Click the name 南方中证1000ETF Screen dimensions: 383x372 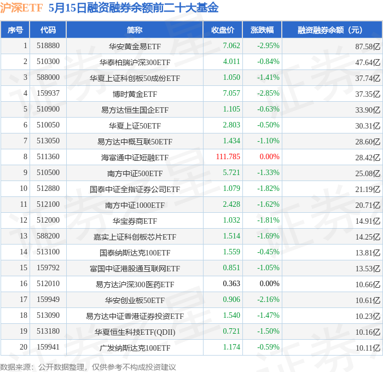pyautogui.click(x=135, y=205)
